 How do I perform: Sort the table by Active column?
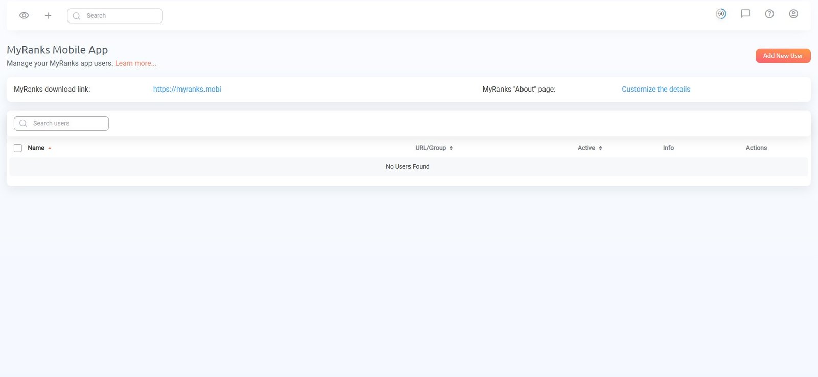coord(589,148)
